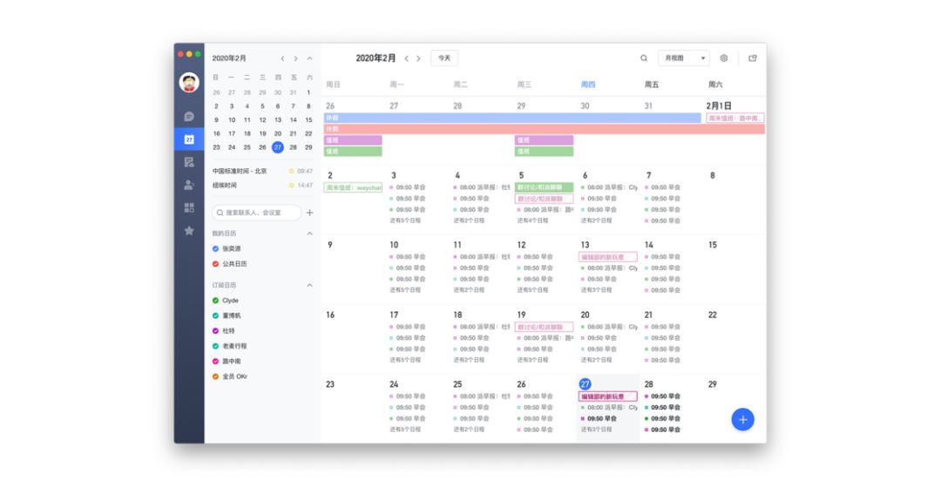Select highlighted date 27 in mini calendar
The image size is (941, 481).
point(277,147)
